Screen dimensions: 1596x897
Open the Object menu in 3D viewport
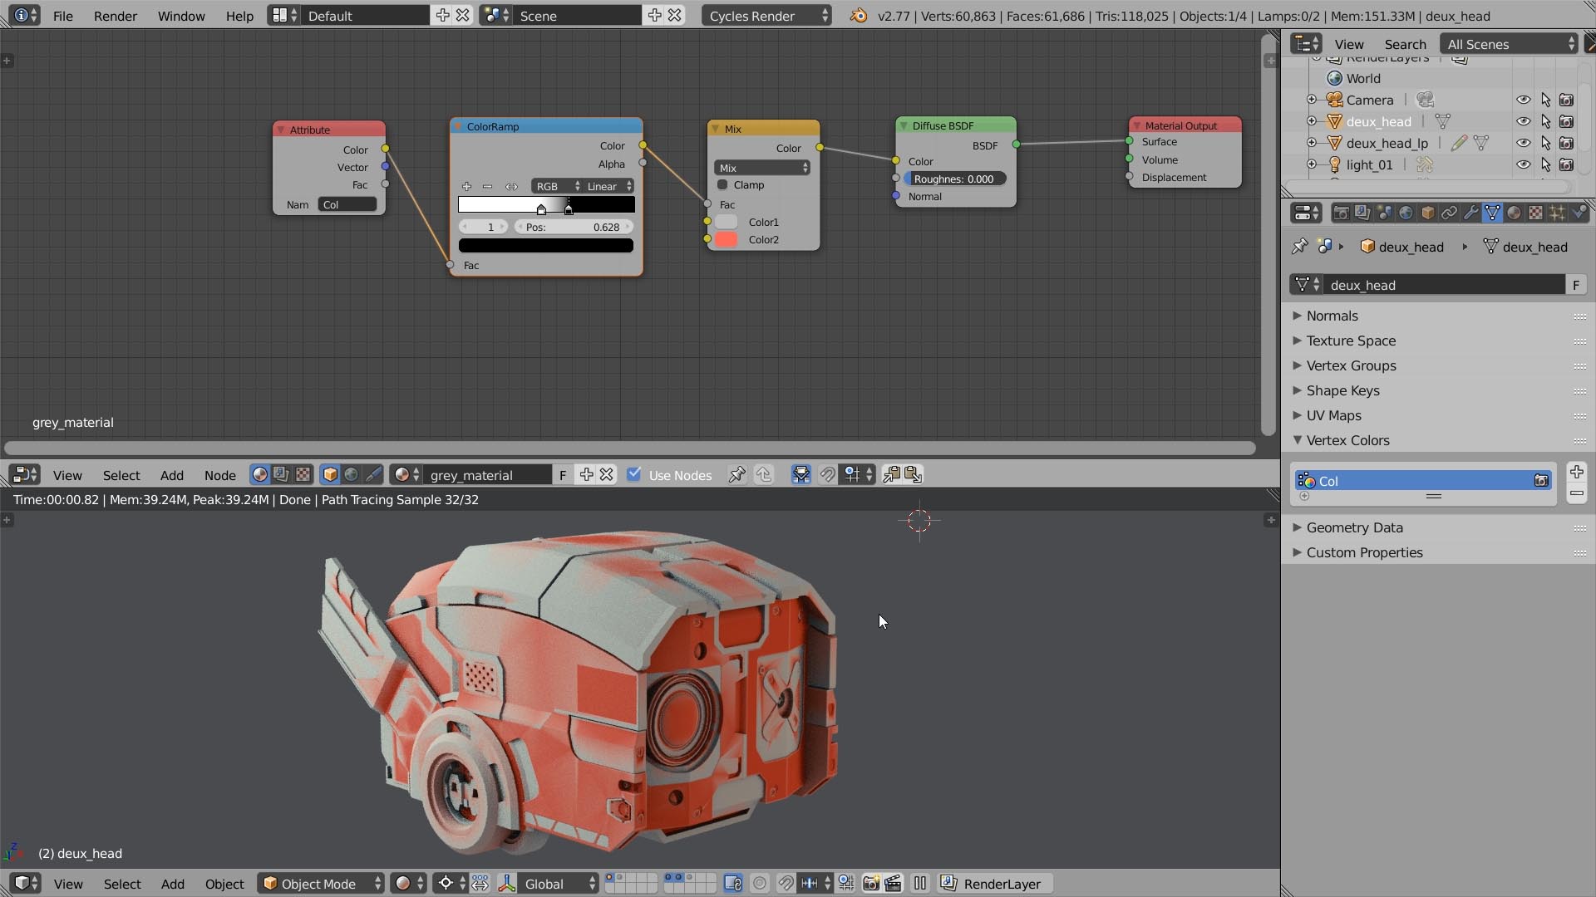point(224,884)
